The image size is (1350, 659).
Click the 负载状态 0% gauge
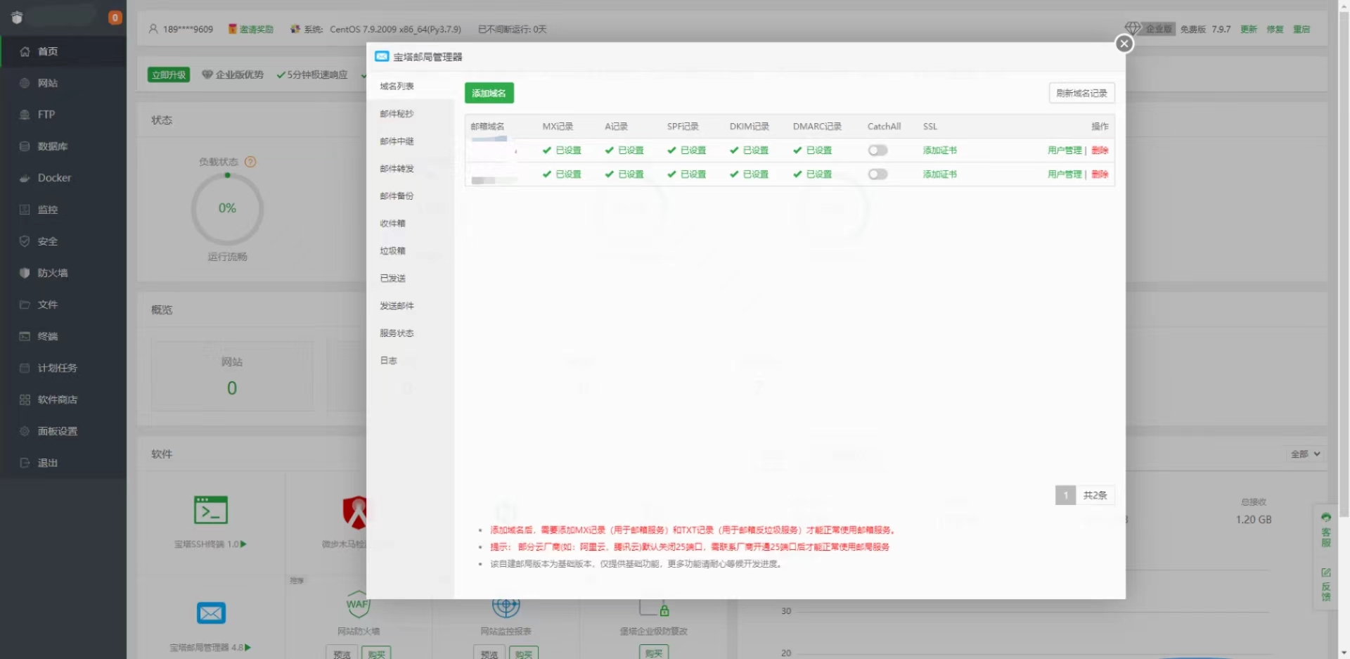pyautogui.click(x=227, y=209)
